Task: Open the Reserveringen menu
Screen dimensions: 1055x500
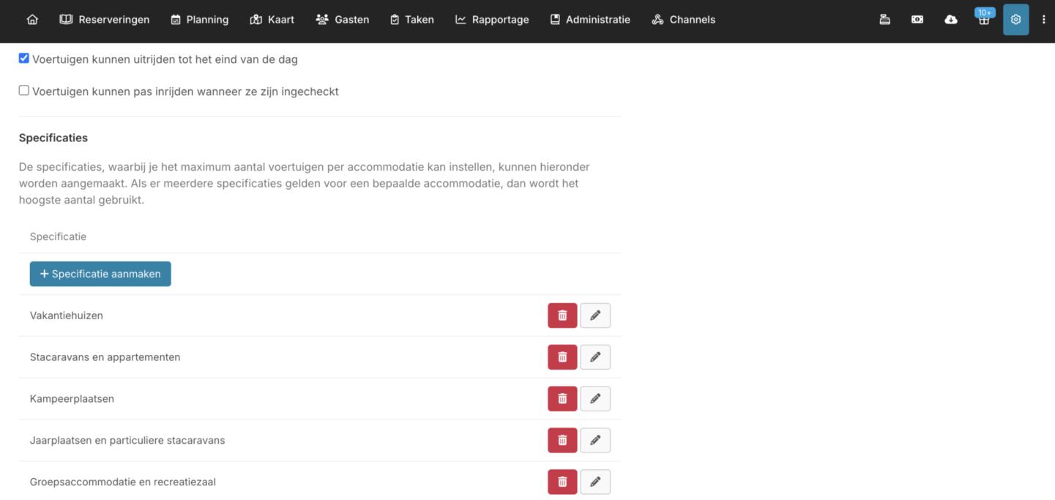Action: (105, 20)
